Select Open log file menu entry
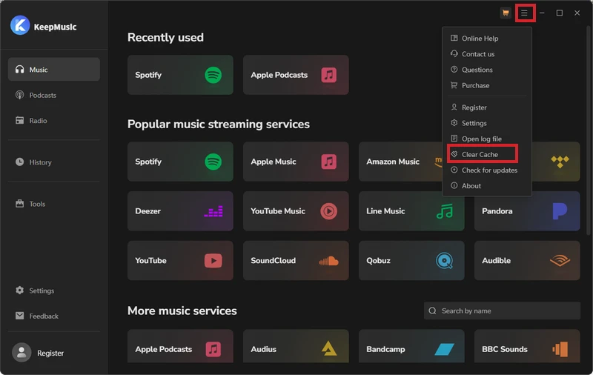The image size is (593, 375). (487, 139)
